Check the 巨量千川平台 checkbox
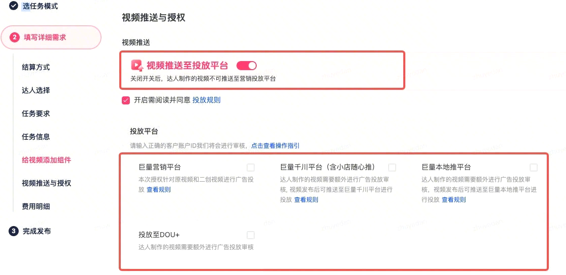The width and height of the screenshot is (566, 275). click(392, 168)
